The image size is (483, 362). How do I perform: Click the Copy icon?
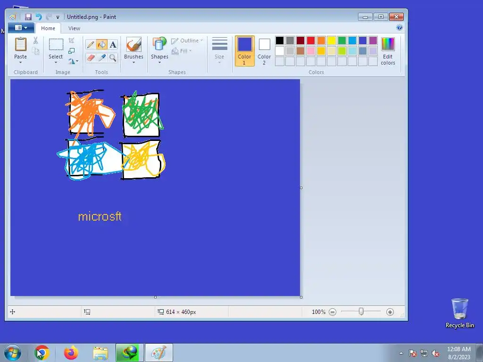coord(36,51)
